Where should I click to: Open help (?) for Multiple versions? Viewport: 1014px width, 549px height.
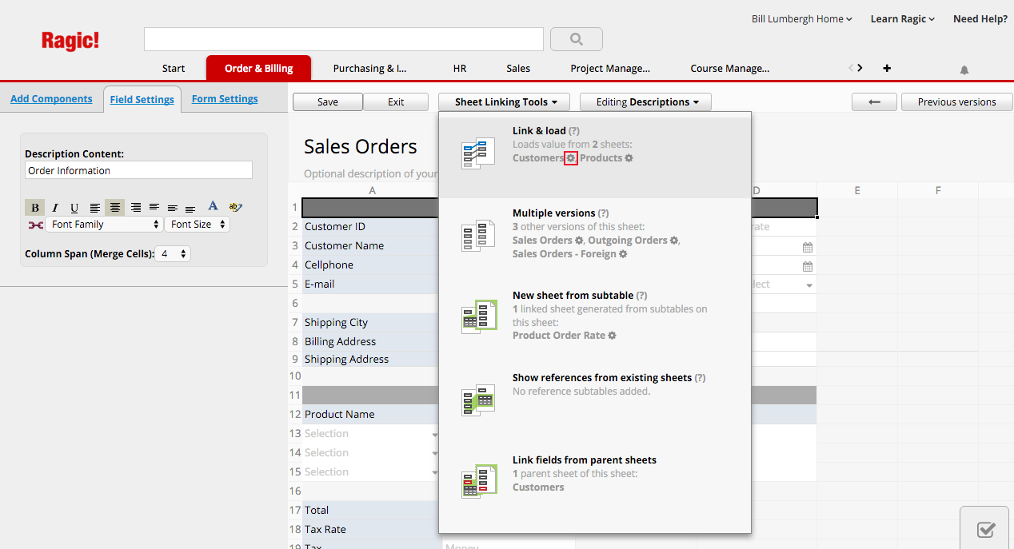click(x=604, y=213)
